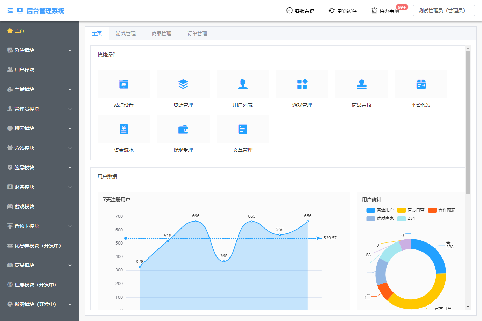Open the 资金流水 yen document icon

click(x=124, y=129)
